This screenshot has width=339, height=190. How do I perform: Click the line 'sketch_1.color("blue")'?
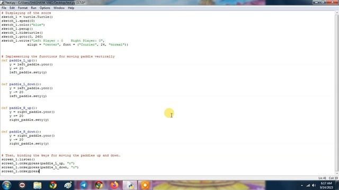[23, 25]
